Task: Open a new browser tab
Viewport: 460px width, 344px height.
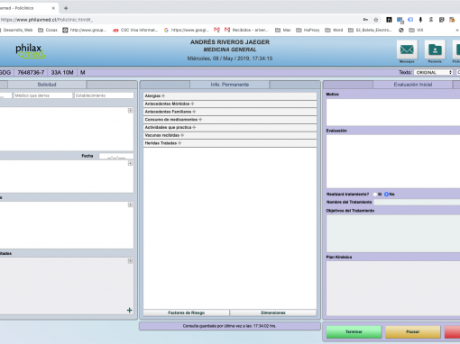Action: pyautogui.click(x=66, y=8)
